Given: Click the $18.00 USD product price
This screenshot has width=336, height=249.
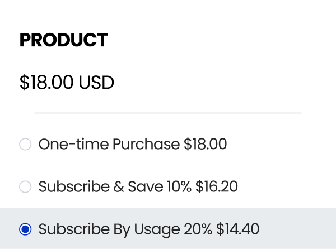Looking at the screenshot, I should (x=67, y=83).
